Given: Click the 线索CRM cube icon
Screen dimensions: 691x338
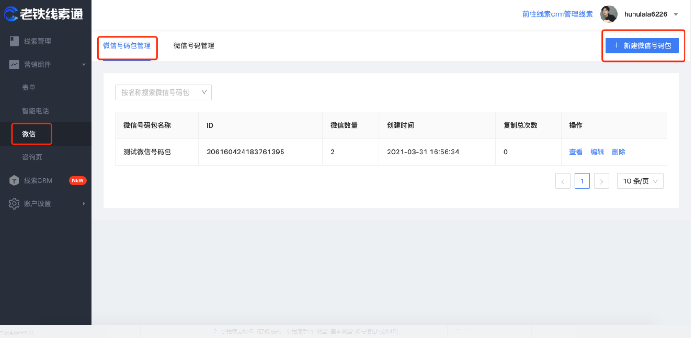Looking at the screenshot, I should 14,180.
